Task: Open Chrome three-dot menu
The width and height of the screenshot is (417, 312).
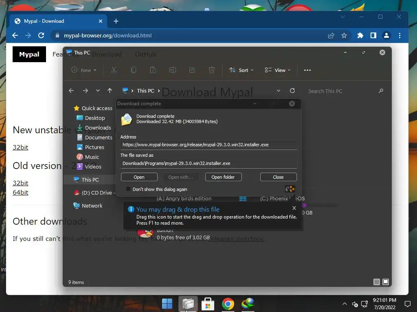Action: (400, 35)
